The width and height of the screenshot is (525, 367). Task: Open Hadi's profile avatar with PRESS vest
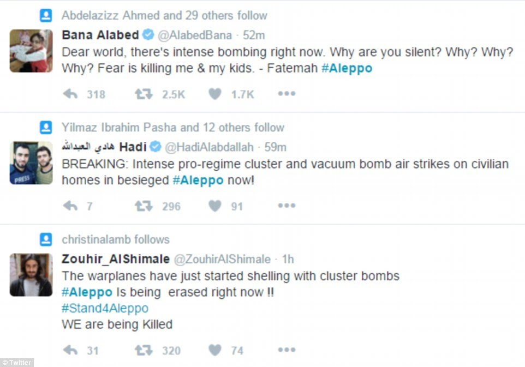coord(31,163)
